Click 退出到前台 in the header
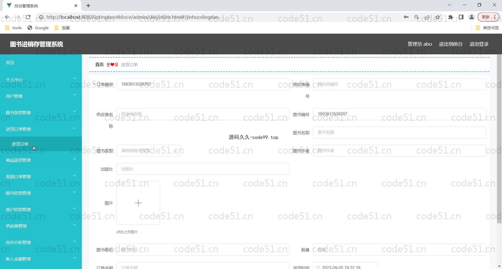502x269 pixels. 451,44
